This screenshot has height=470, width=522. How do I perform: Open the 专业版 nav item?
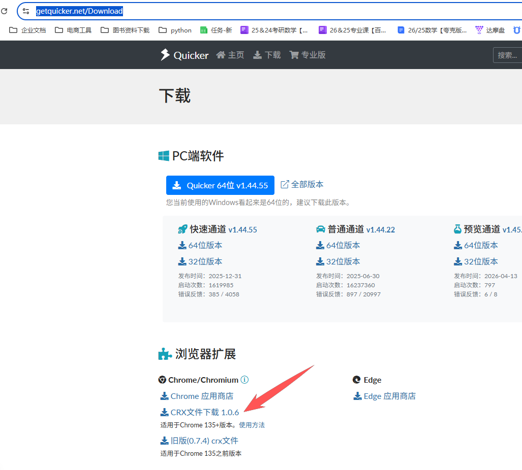(x=308, y=55)
